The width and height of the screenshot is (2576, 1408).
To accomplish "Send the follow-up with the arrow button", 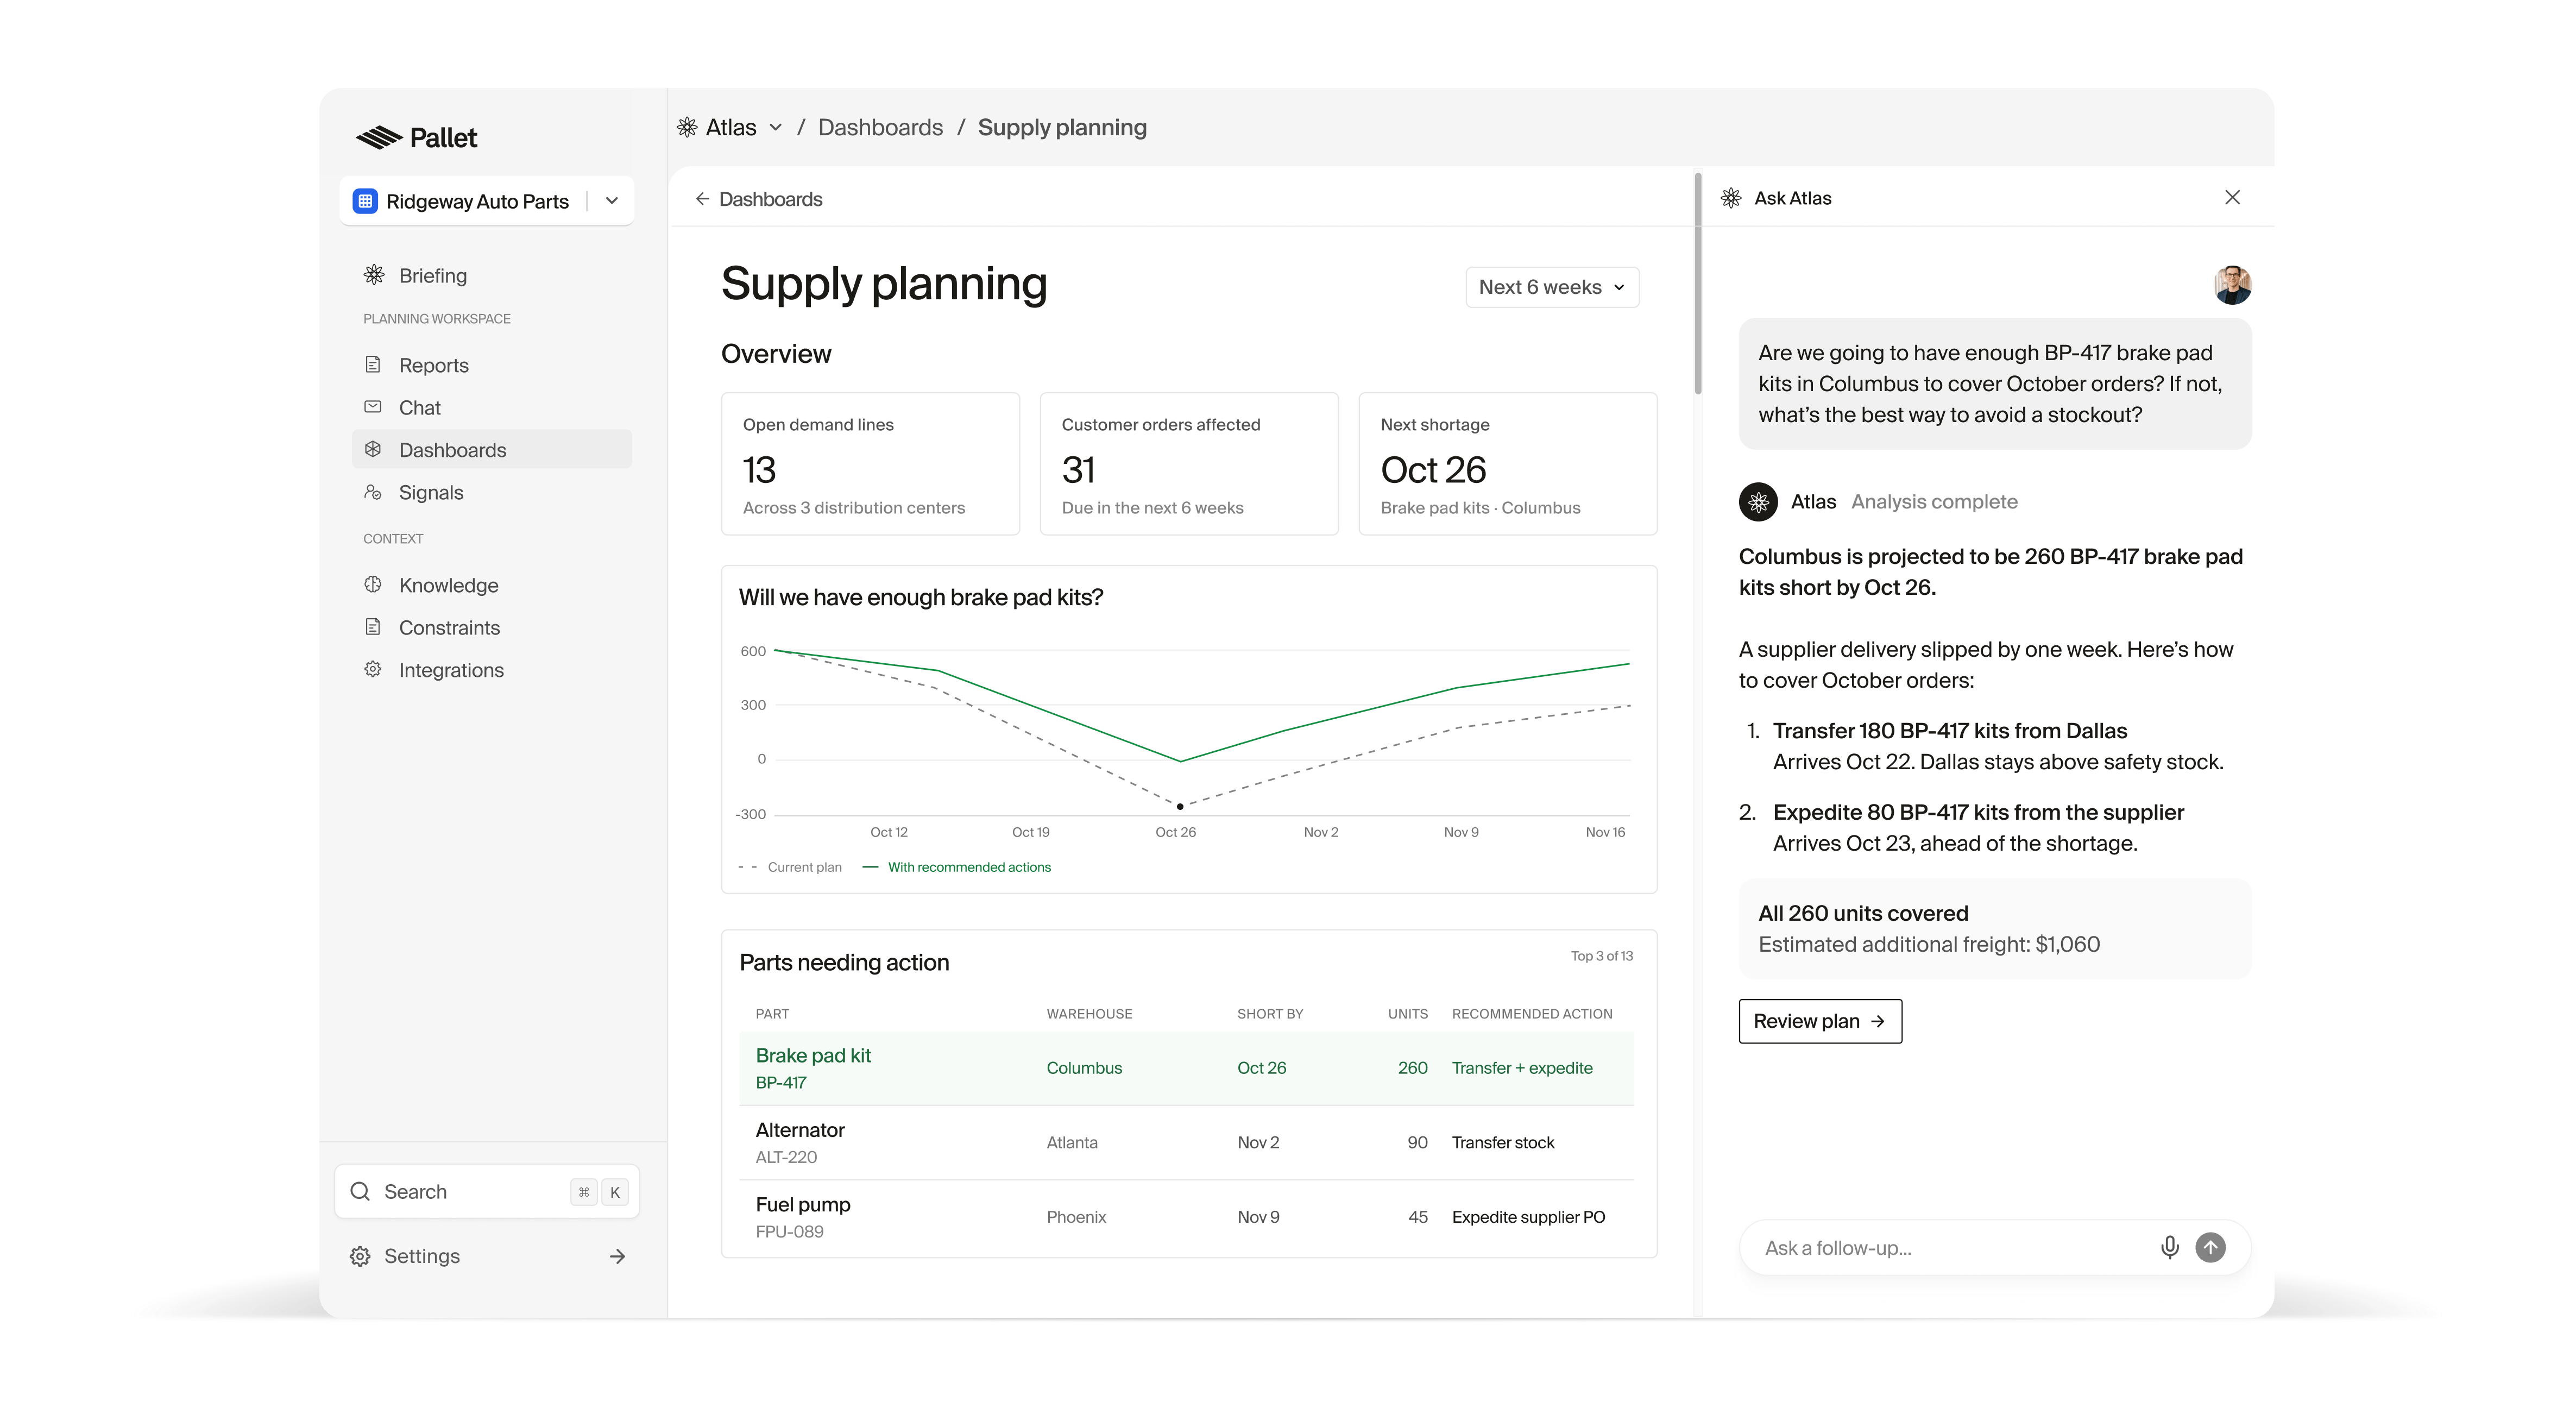I will [x=2210, y=1247].
